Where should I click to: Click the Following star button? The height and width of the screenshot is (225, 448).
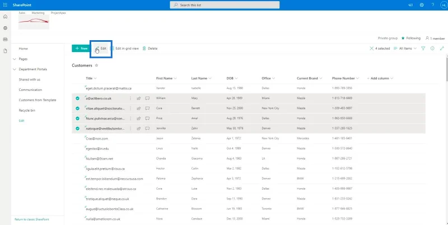pos(411,38)
